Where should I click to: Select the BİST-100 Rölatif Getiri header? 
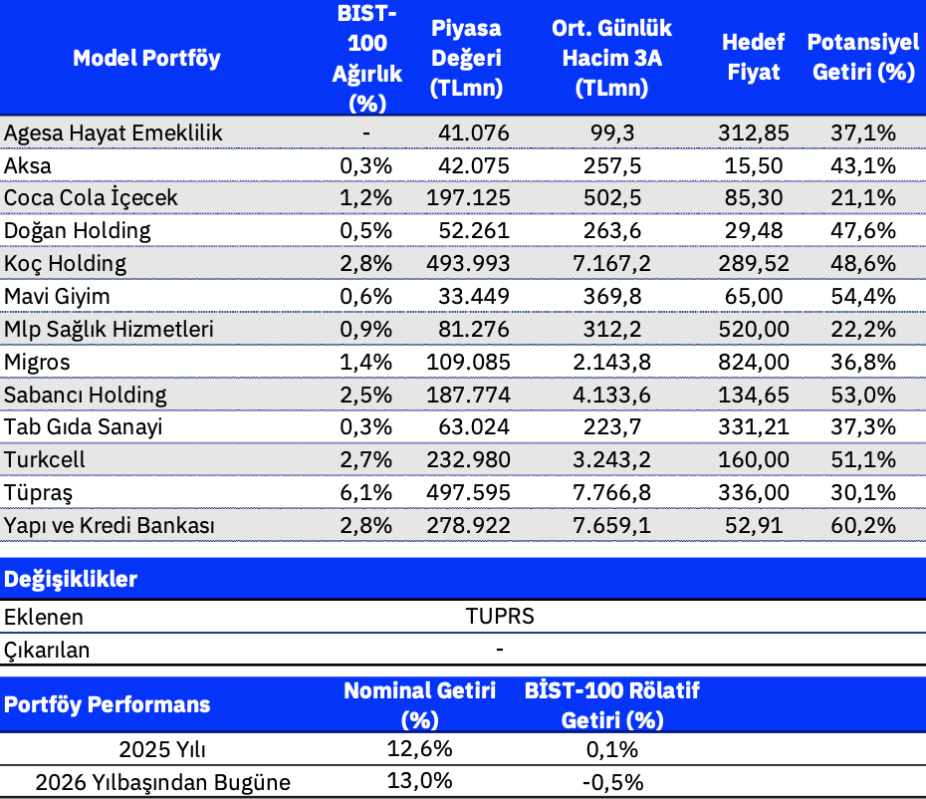pos(611,704)
